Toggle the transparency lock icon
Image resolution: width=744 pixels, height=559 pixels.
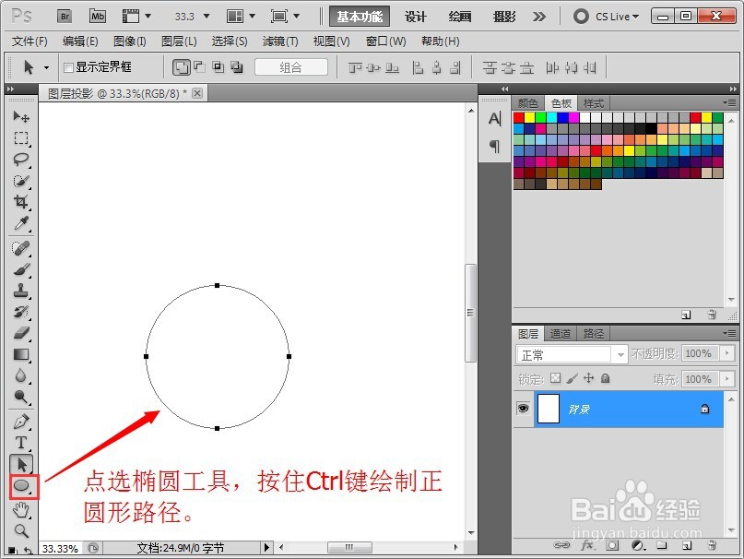555,378
